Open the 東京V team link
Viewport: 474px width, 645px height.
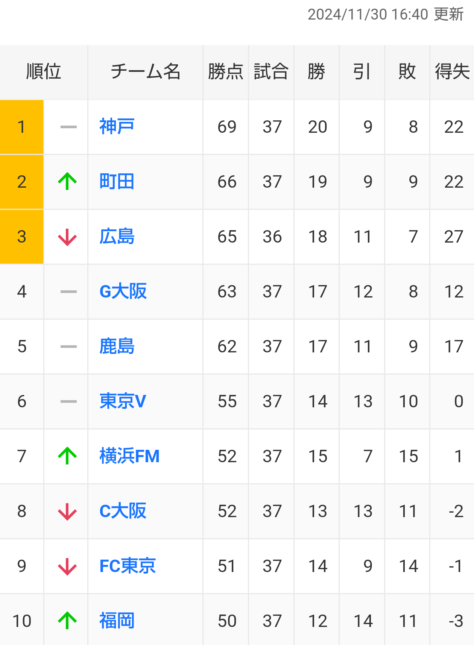point(123,401)
